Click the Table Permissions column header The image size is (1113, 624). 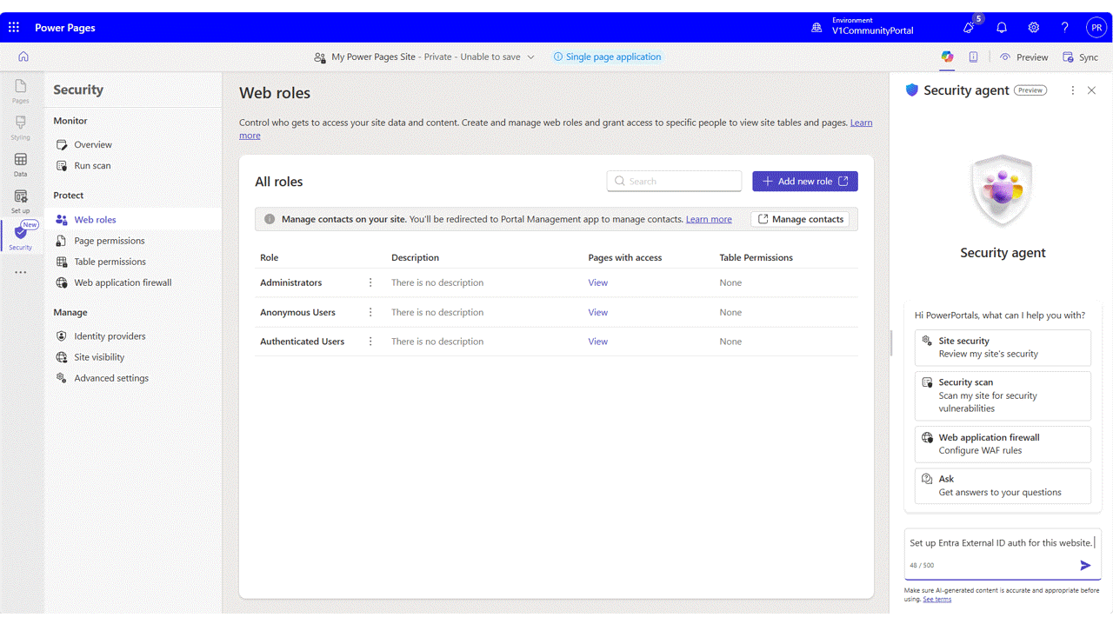(x=756, y=257)
